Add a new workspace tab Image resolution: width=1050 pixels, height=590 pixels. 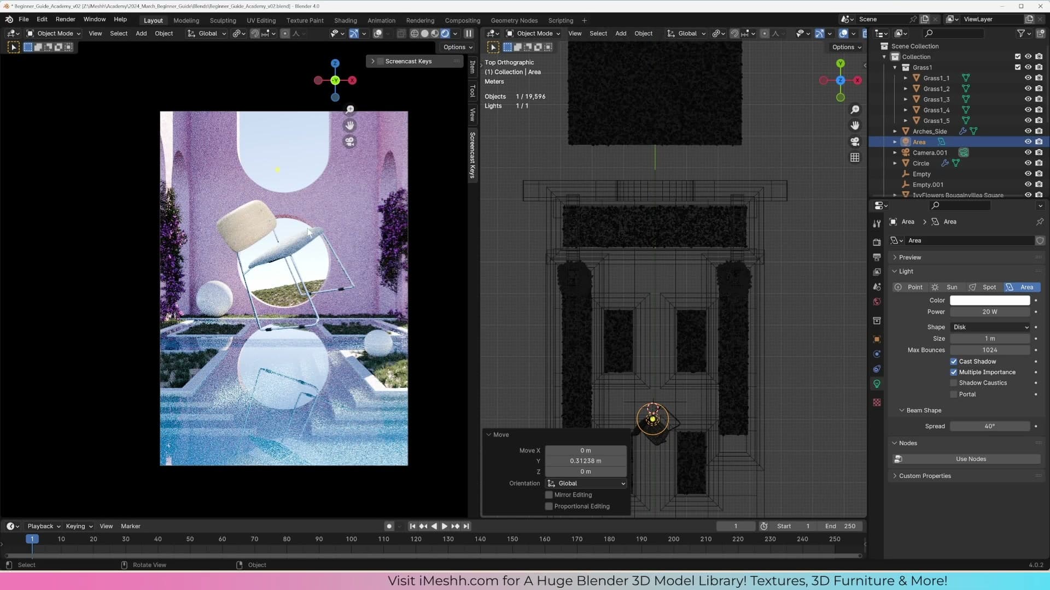click(x=584, y=20)
